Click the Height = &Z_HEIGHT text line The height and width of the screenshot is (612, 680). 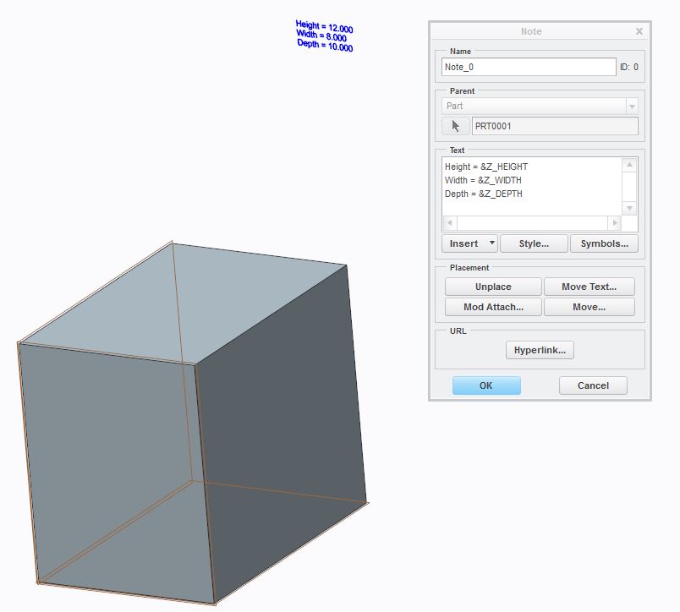486,167
